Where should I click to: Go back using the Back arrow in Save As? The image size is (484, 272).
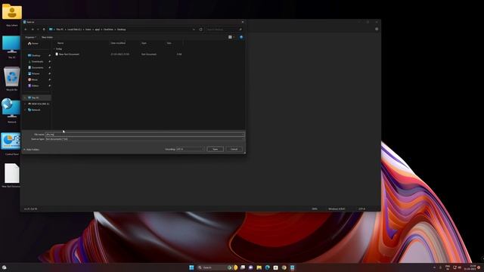coord(26,29)
